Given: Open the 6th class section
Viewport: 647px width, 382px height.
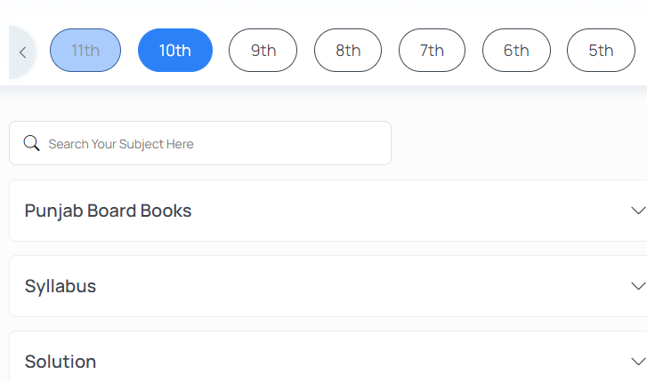Looking at the screenshot, I should (516, 51).
